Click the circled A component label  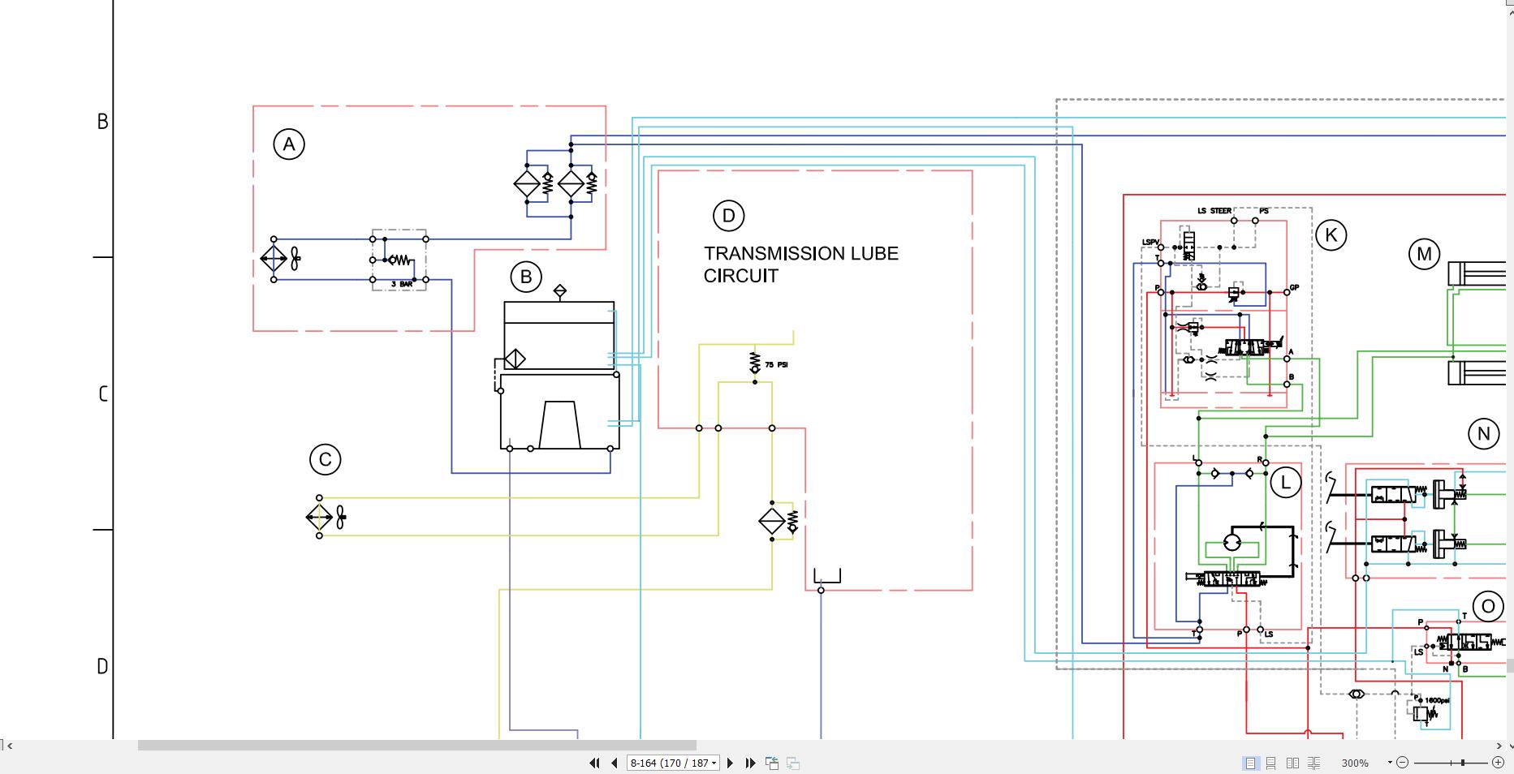(289, 144)
